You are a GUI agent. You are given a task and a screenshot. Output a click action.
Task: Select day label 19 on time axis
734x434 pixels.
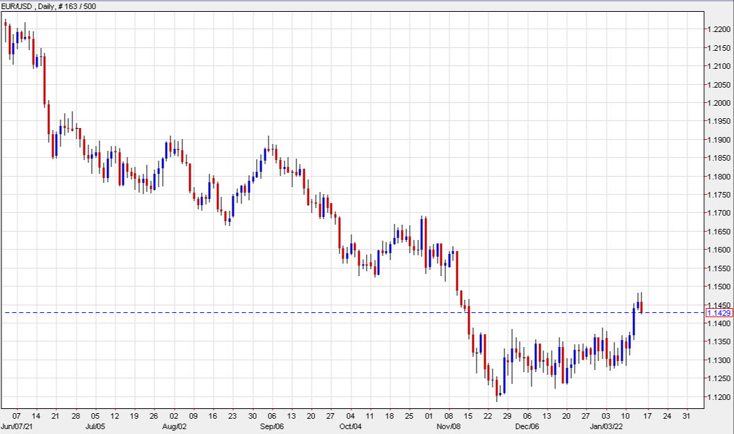134,416
